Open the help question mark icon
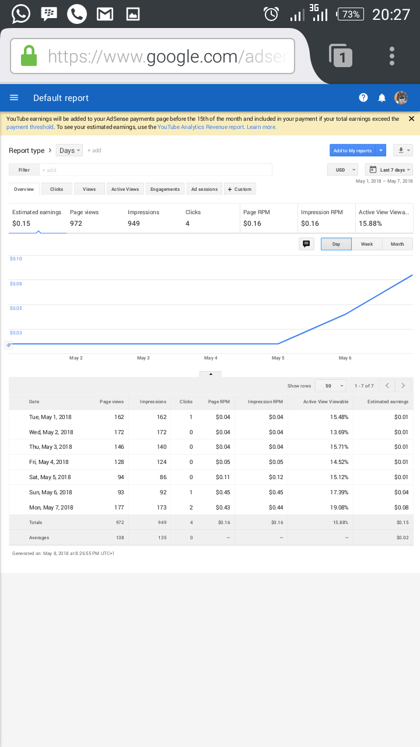 point(363,97)
